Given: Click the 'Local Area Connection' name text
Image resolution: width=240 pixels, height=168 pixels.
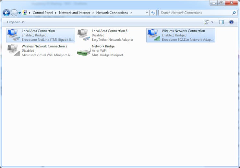Looking at the screenshot, I should point(38,31).
